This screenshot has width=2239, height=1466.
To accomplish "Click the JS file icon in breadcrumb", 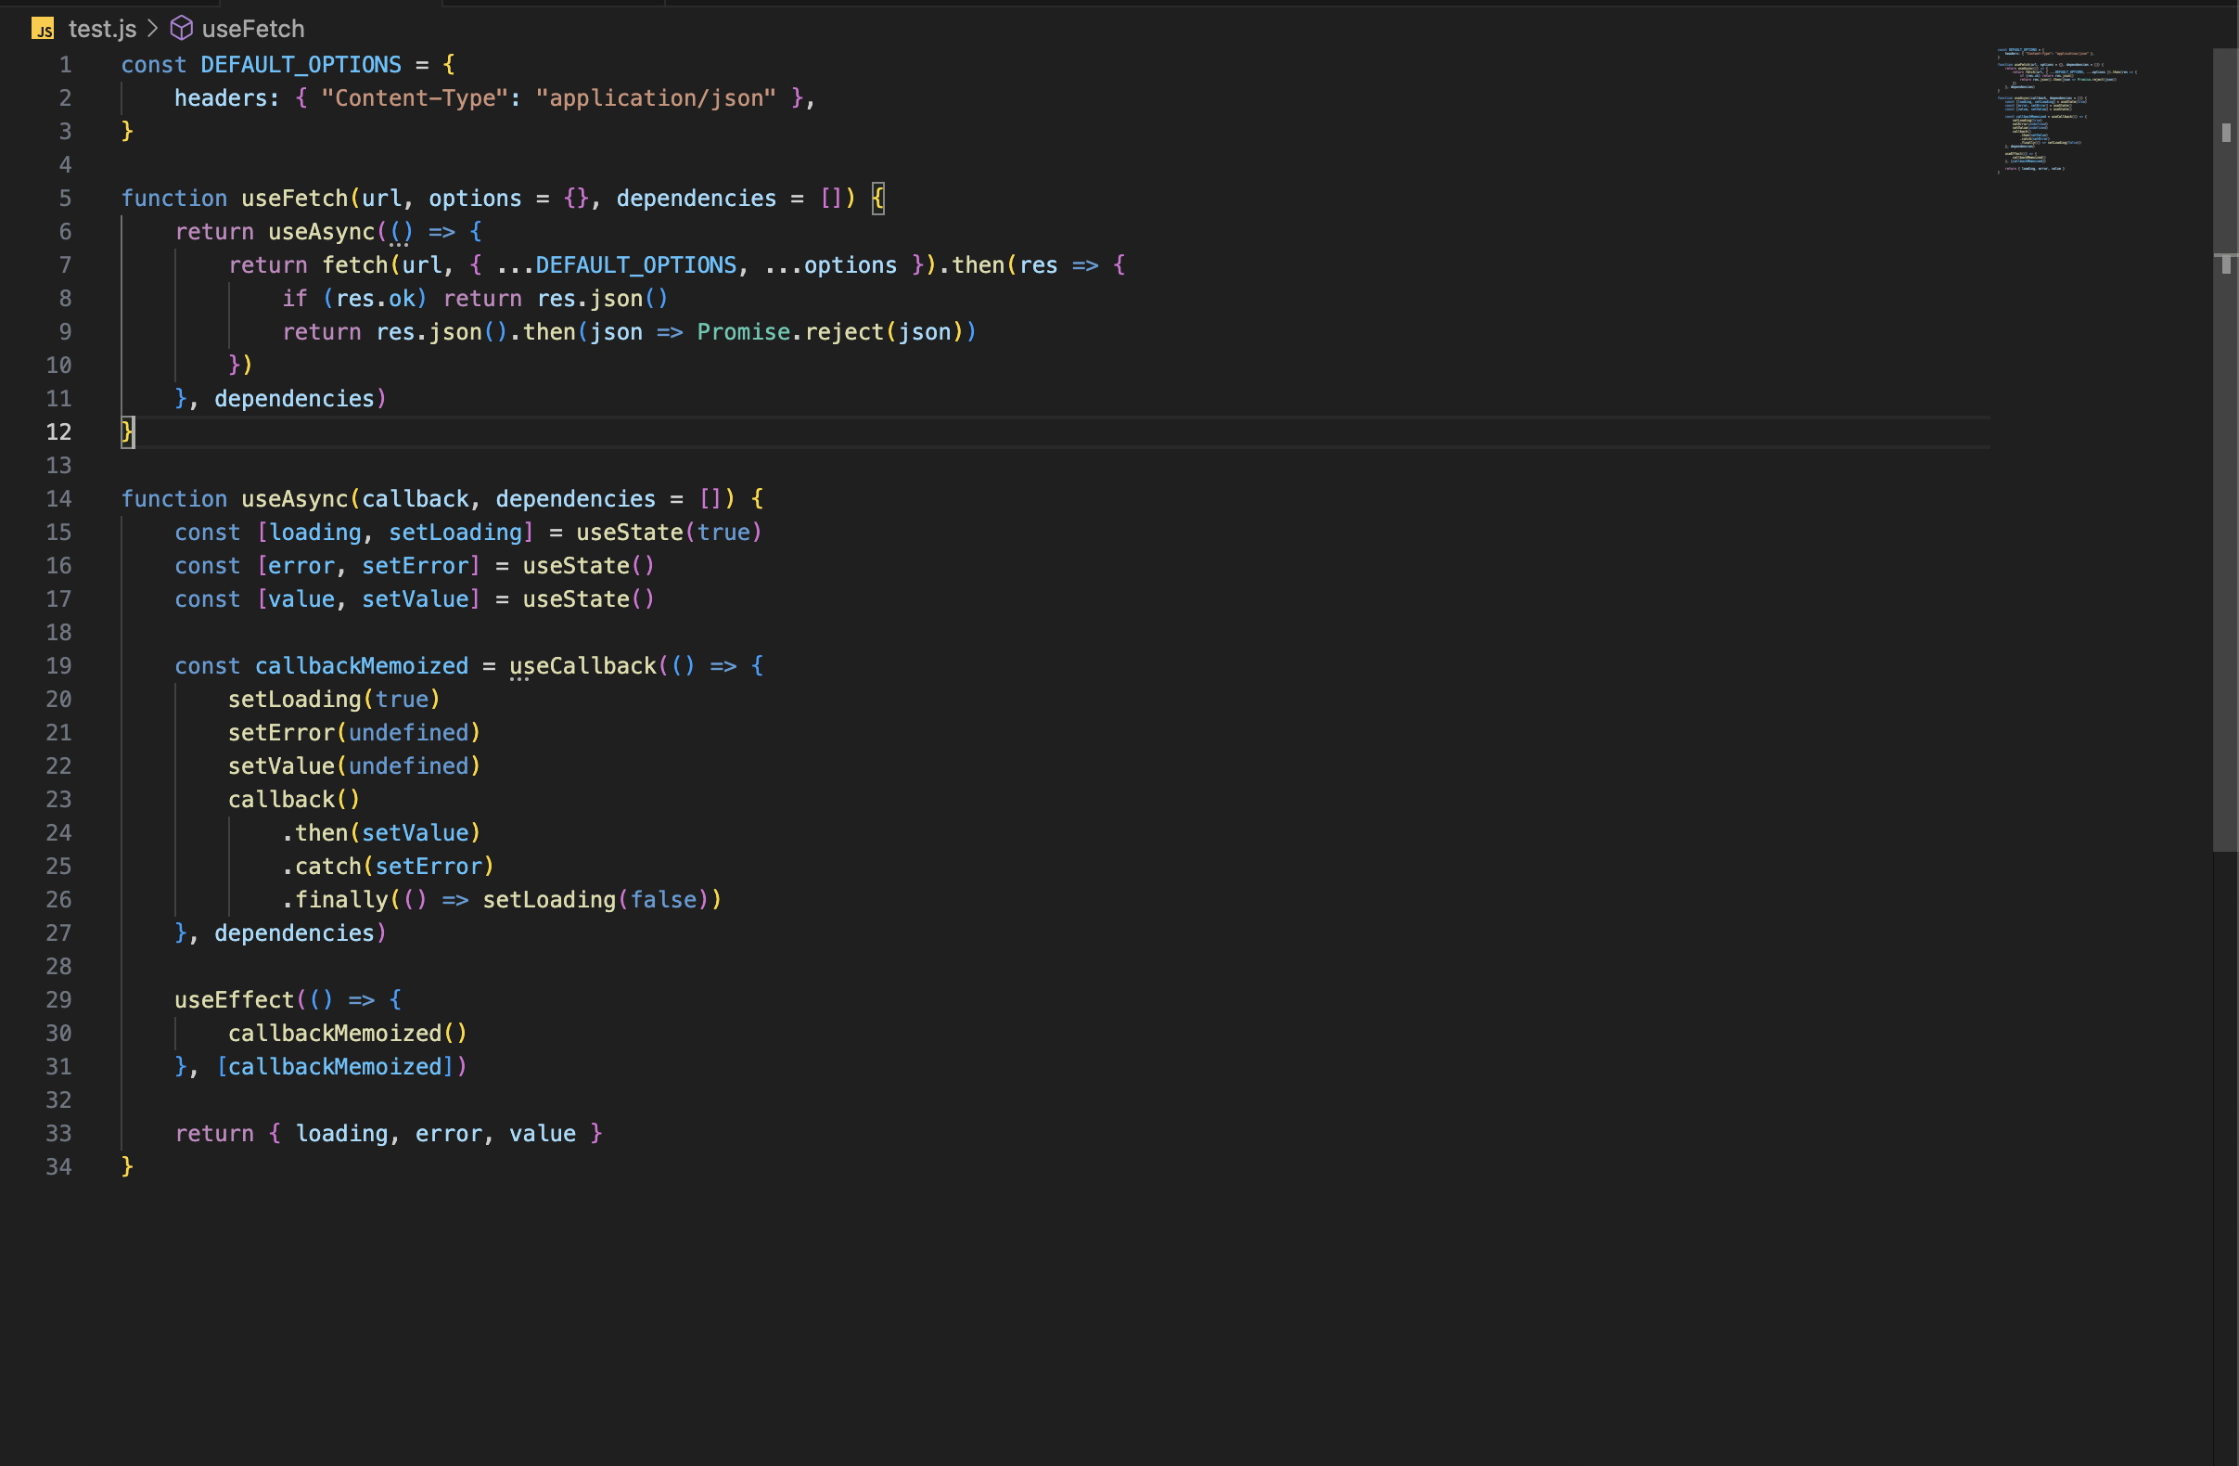I will [43, 29].
